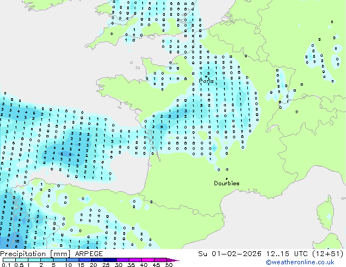Pick the 2–5 mm legend swatch
The height and width of the screenshot is (267, 346).
point(47,260)
